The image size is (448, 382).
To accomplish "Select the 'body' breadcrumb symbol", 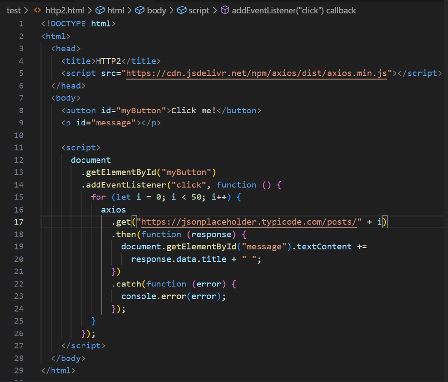I will tap(157, 10).
